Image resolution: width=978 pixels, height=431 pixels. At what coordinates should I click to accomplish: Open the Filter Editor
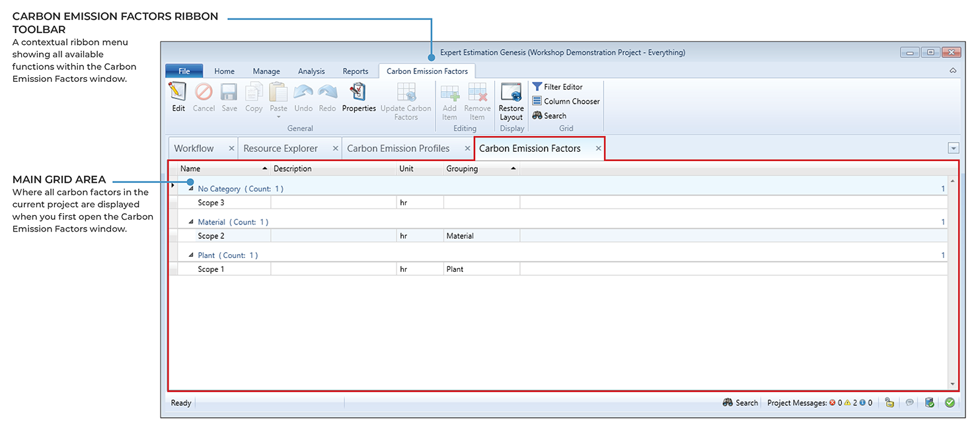pos(558,86)
